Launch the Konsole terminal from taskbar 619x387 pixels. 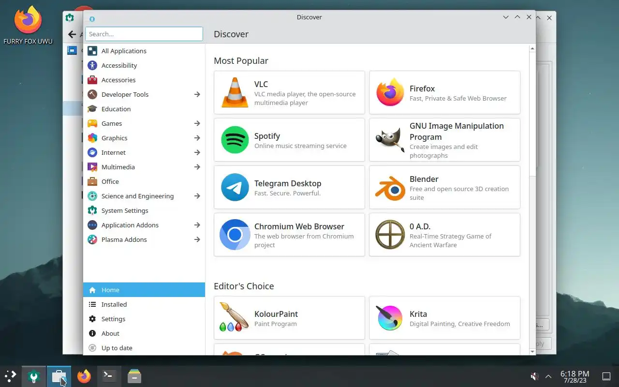(x=109, y=376)
